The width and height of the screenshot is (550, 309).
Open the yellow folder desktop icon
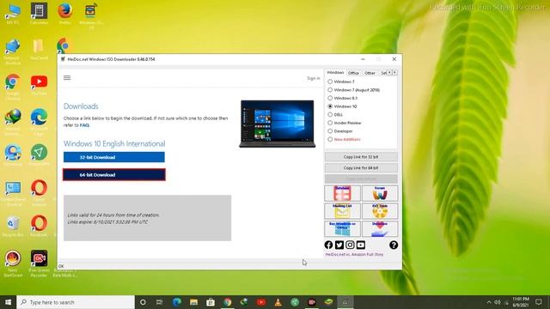click(x=39, y=50)
